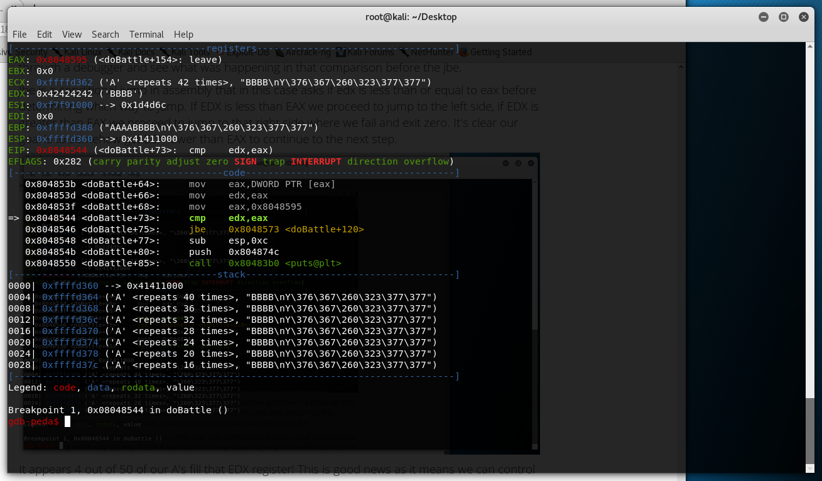822x481 pixels.
Task: Click the root@kali: ~/Desktop title bar
Action: pyautogui.click(x=411, y=17)
